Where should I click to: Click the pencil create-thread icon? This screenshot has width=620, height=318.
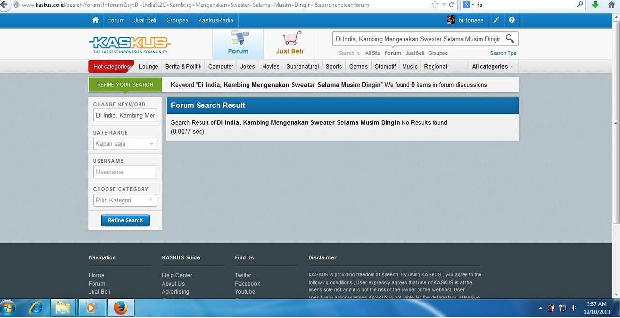point(496,20)
